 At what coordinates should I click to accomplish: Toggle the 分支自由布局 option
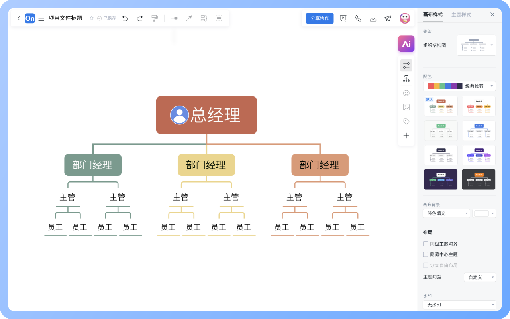[426, 265]
